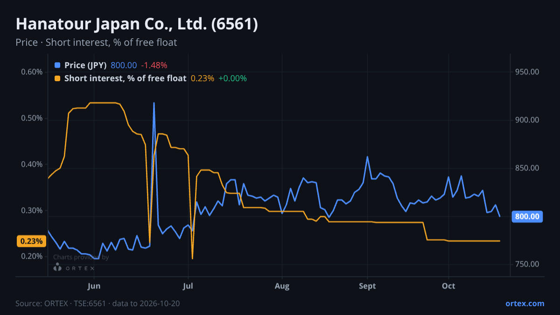This screenshot has width=560, height=315.
Task: Click the 0.40% left axis label
Action: pos(32,164)
